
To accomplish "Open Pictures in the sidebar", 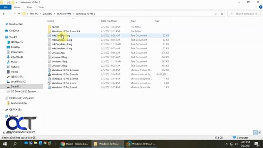I will point(15,67).
